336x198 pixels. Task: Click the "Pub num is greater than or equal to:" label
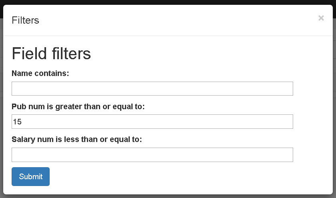point(78,106)
